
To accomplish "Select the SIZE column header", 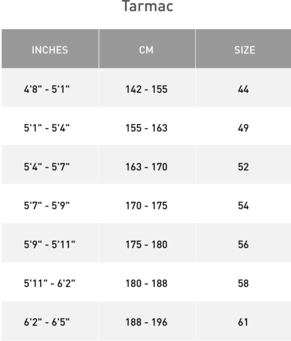I will (244, 50).
